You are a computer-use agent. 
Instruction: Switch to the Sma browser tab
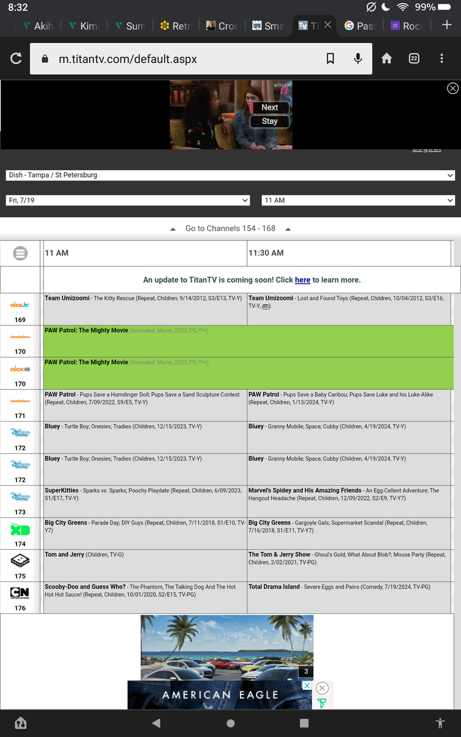[267, 26]
